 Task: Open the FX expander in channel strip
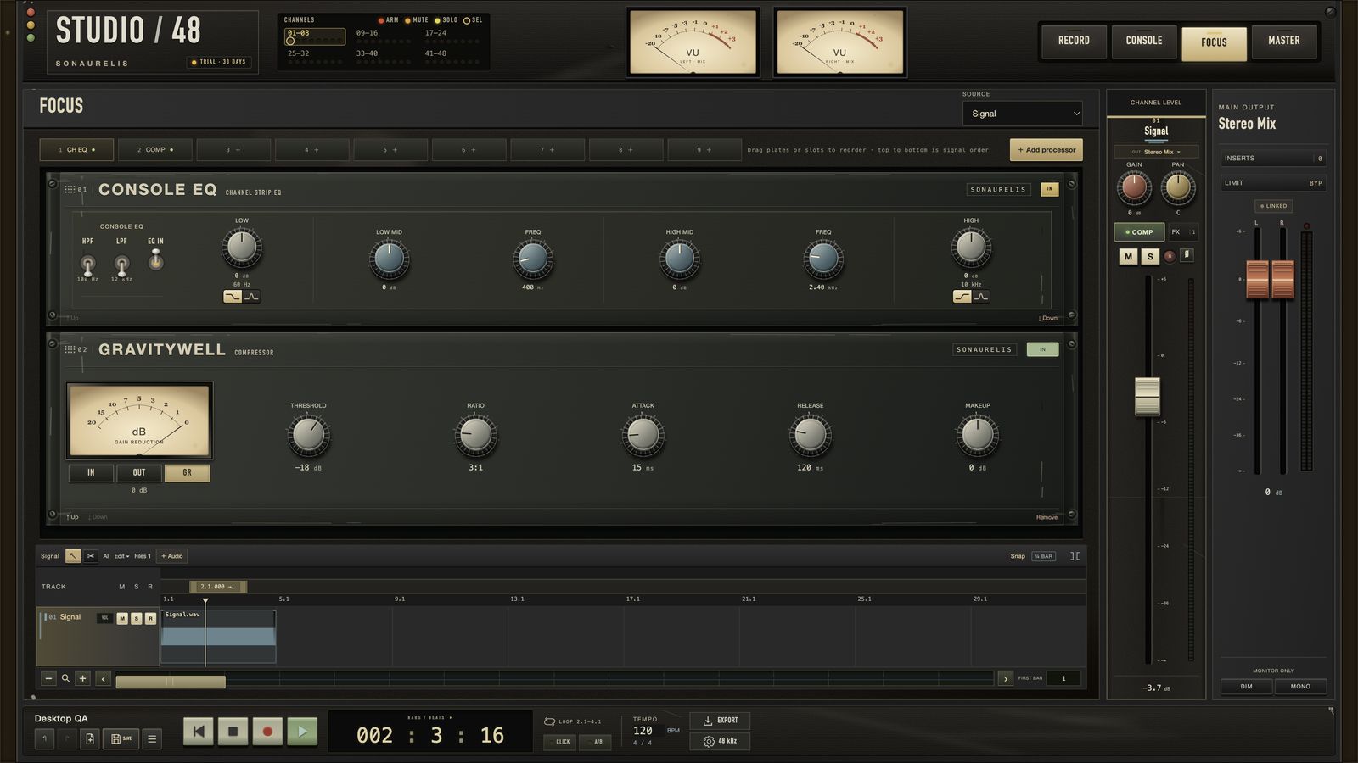(1183, 231)
